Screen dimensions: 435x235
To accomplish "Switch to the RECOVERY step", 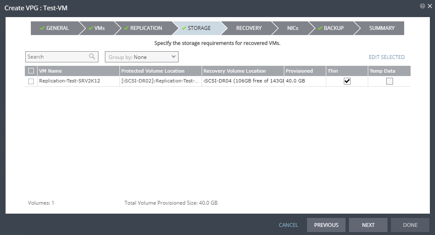I will 248,28.
